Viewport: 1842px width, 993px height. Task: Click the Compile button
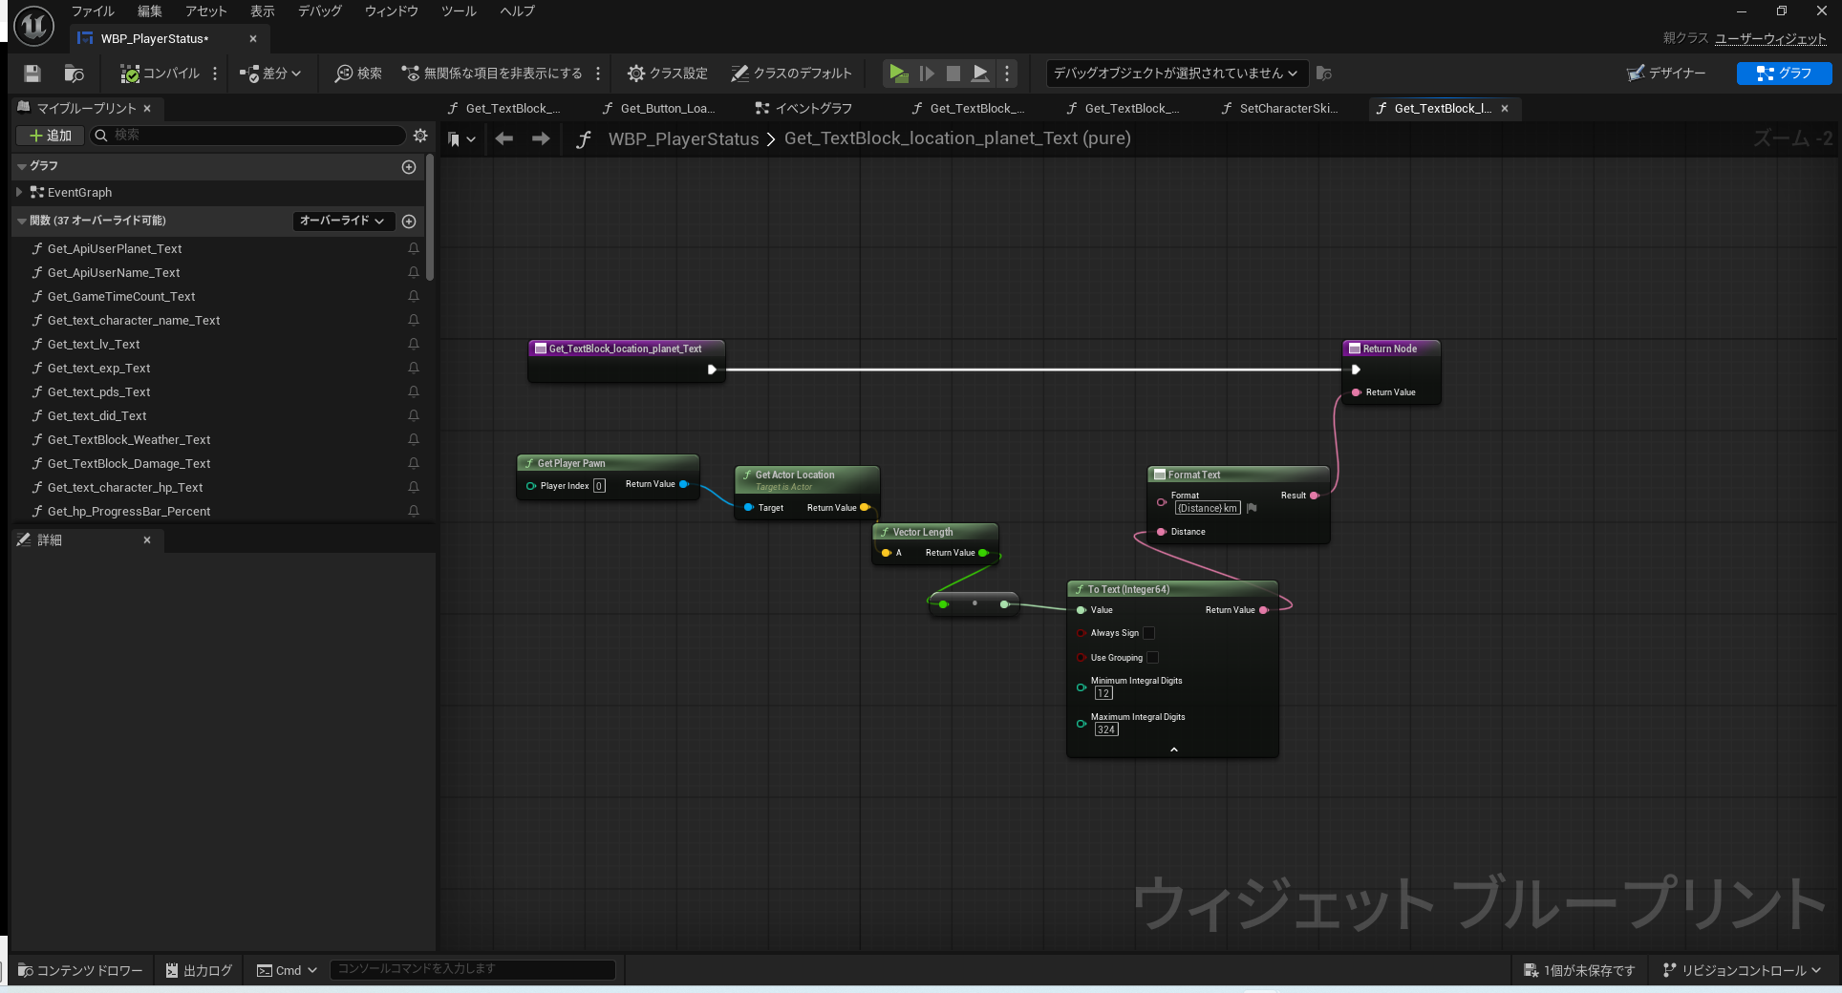[x=161, y=74]
